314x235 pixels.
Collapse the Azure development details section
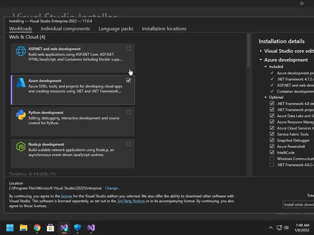tap(261, 60)
